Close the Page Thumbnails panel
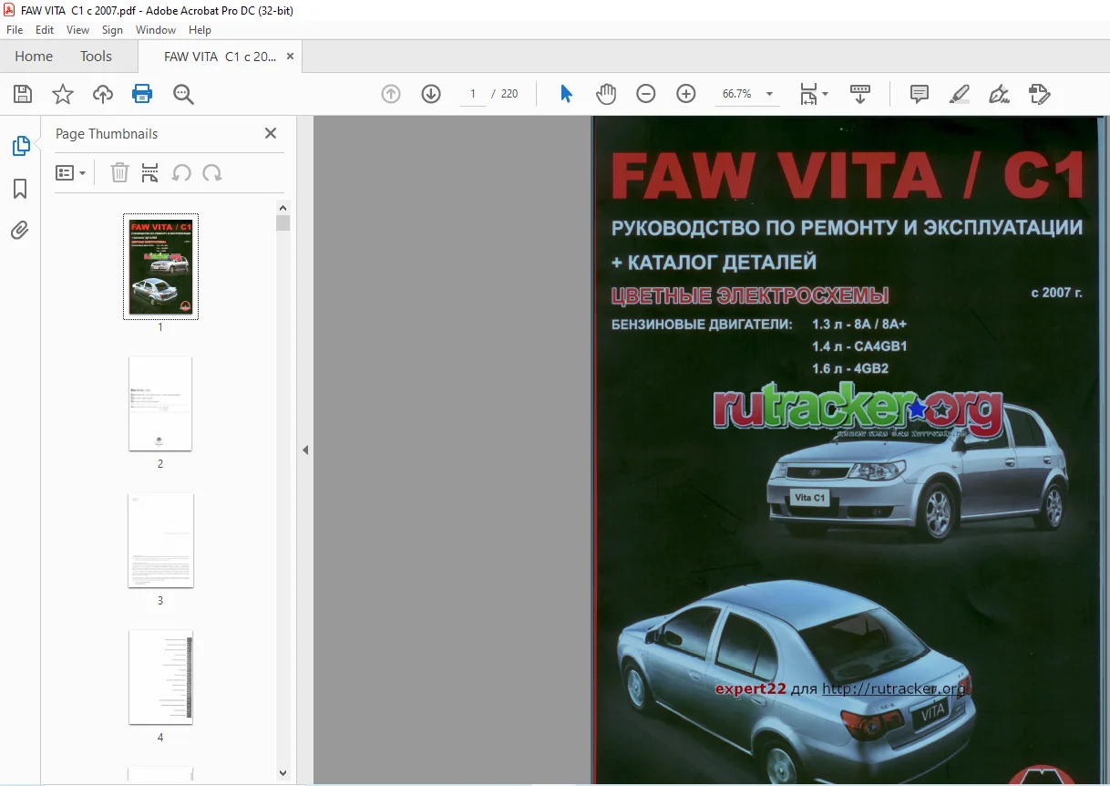This screenshot has width=1110, height=786. 270,133
